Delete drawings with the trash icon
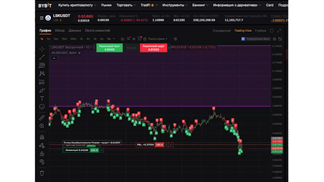324x182 pixels. click(42, 173)
